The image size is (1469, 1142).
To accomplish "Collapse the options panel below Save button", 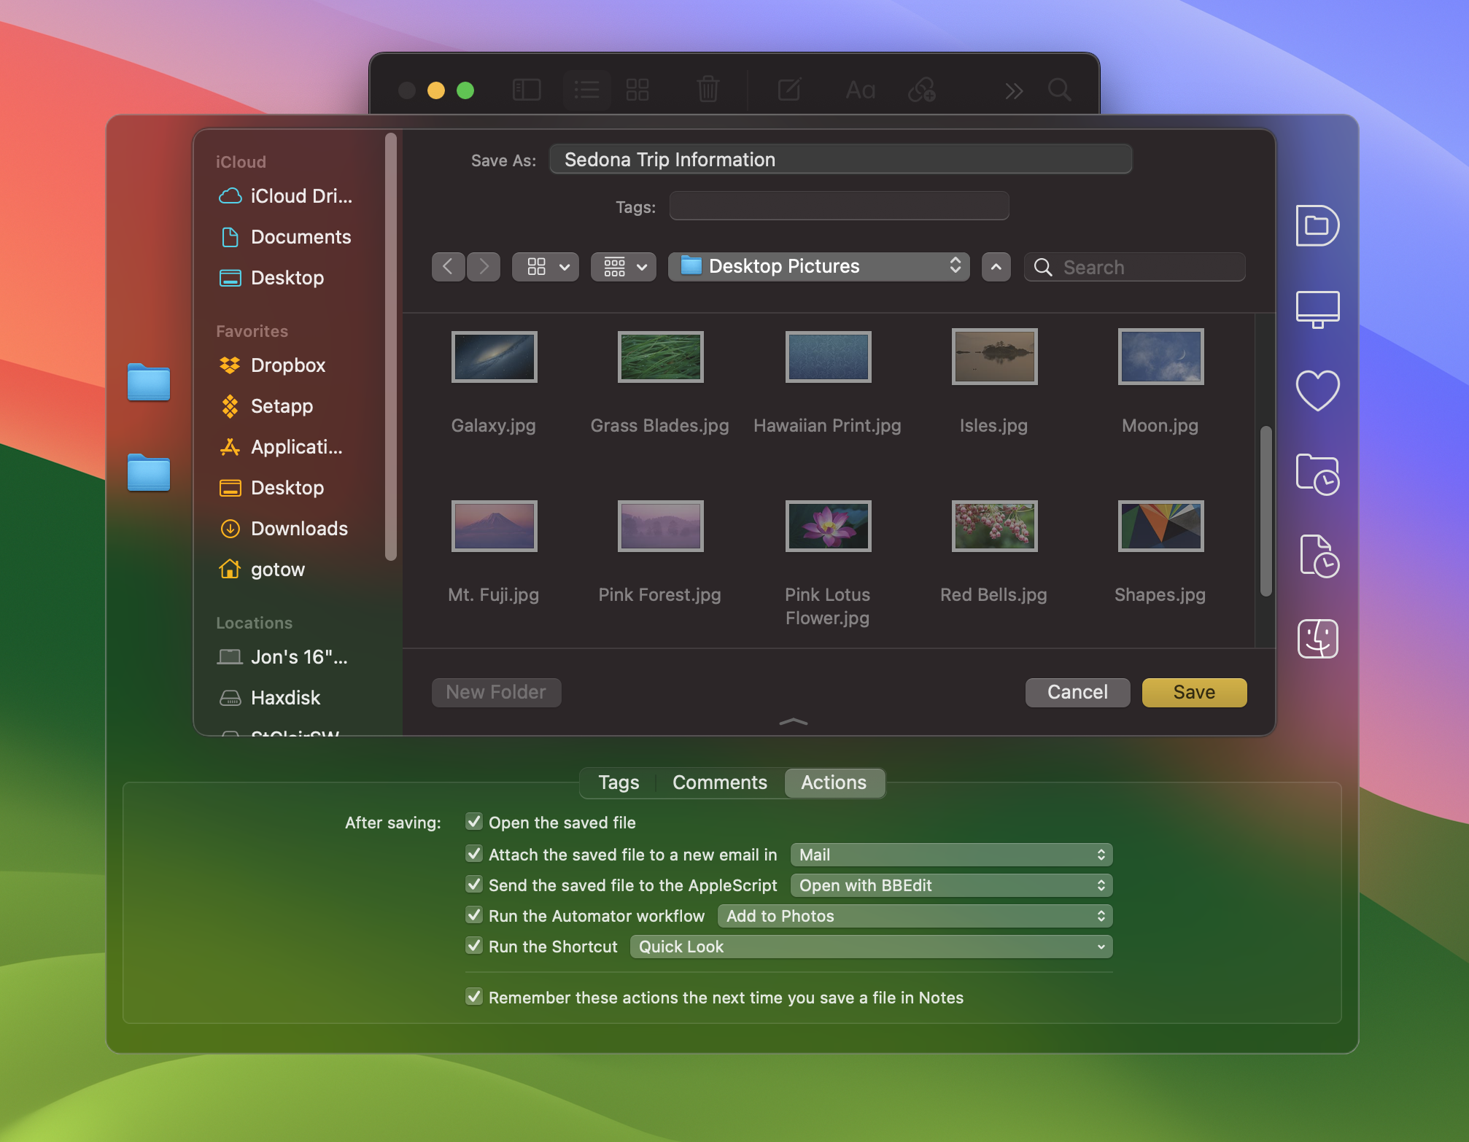I will [x=794, y=722].
